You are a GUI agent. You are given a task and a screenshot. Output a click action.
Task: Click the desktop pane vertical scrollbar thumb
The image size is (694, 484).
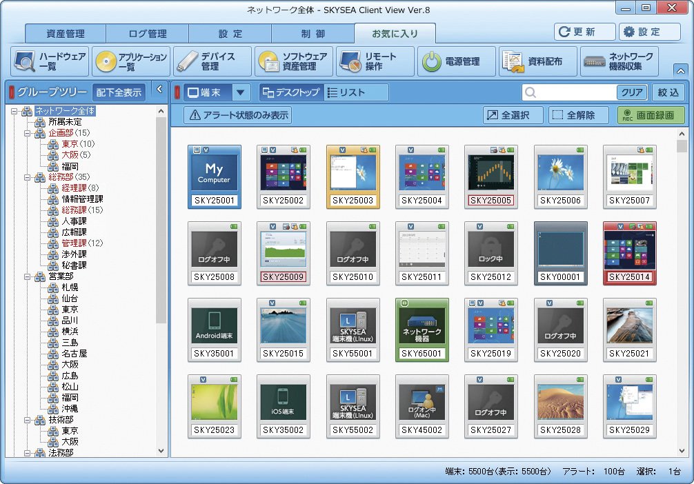coord(682,146)
